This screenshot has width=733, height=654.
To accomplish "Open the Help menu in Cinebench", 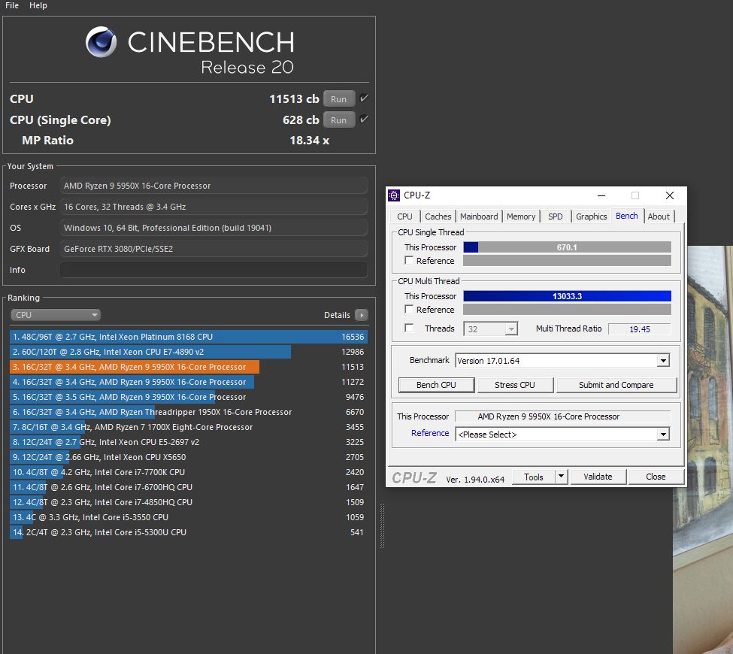I will coord(38,5).
